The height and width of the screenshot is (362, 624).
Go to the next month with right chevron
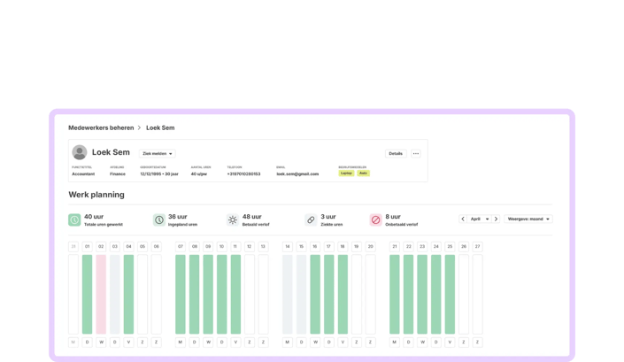click(x=496, y=219)
